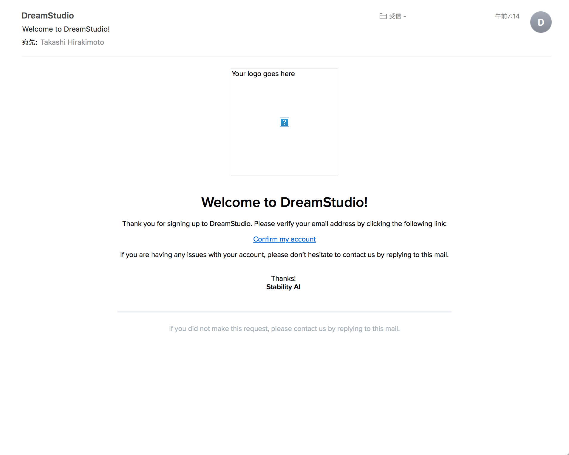Click the 宛先: recipient label
Screen dimensions: 569x455
(x=30, y=42)
